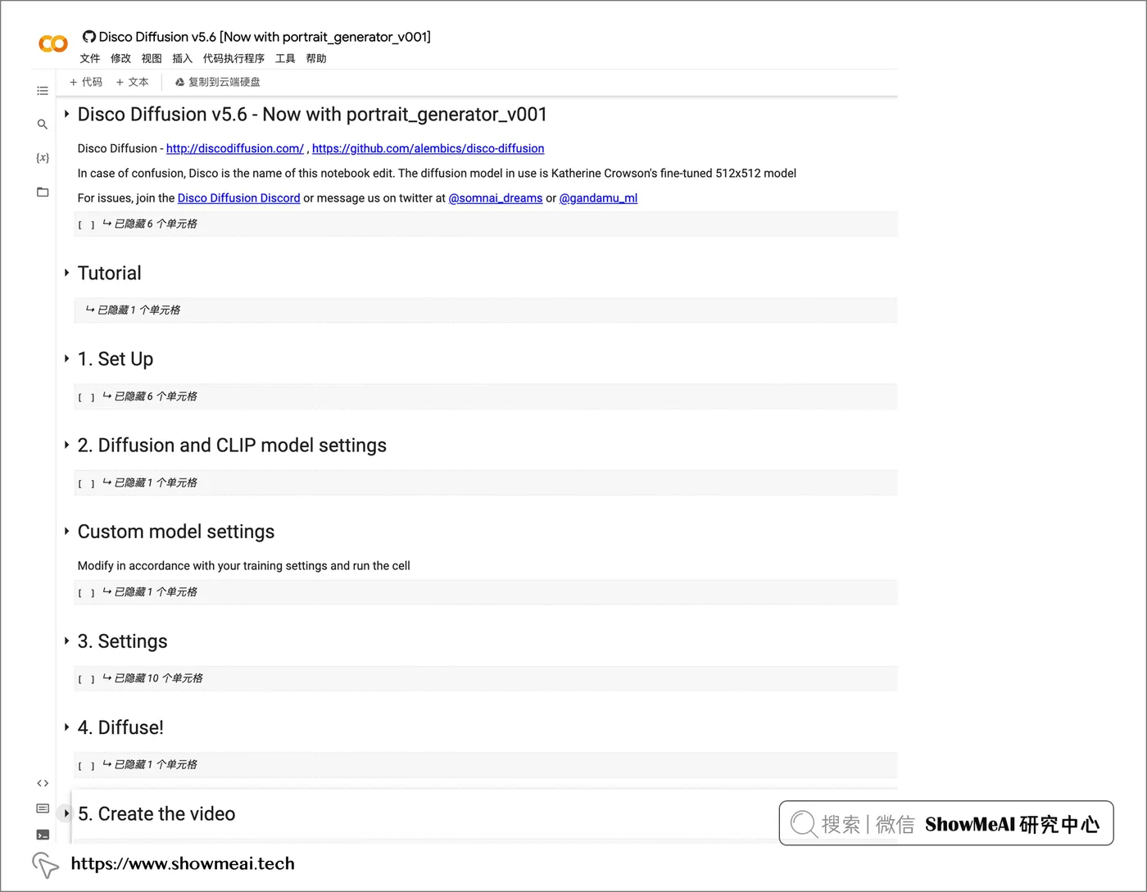Run the hidden cell under 4. Diffuse!
Screen dimensions: 1147x892
pyautogui.click(x=86, y=766)
